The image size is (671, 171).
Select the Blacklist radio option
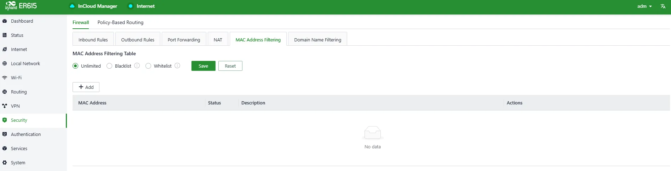109,66
